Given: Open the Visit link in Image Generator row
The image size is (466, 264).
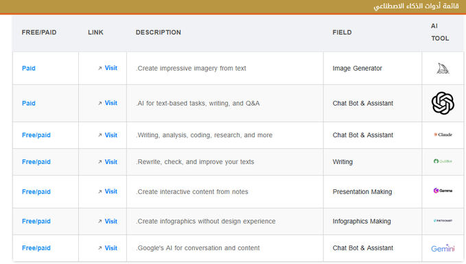Looking at the screenshot, I should (108, 68).
